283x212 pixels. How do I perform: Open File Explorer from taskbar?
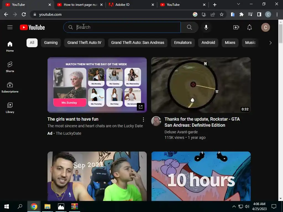point(48,206)
